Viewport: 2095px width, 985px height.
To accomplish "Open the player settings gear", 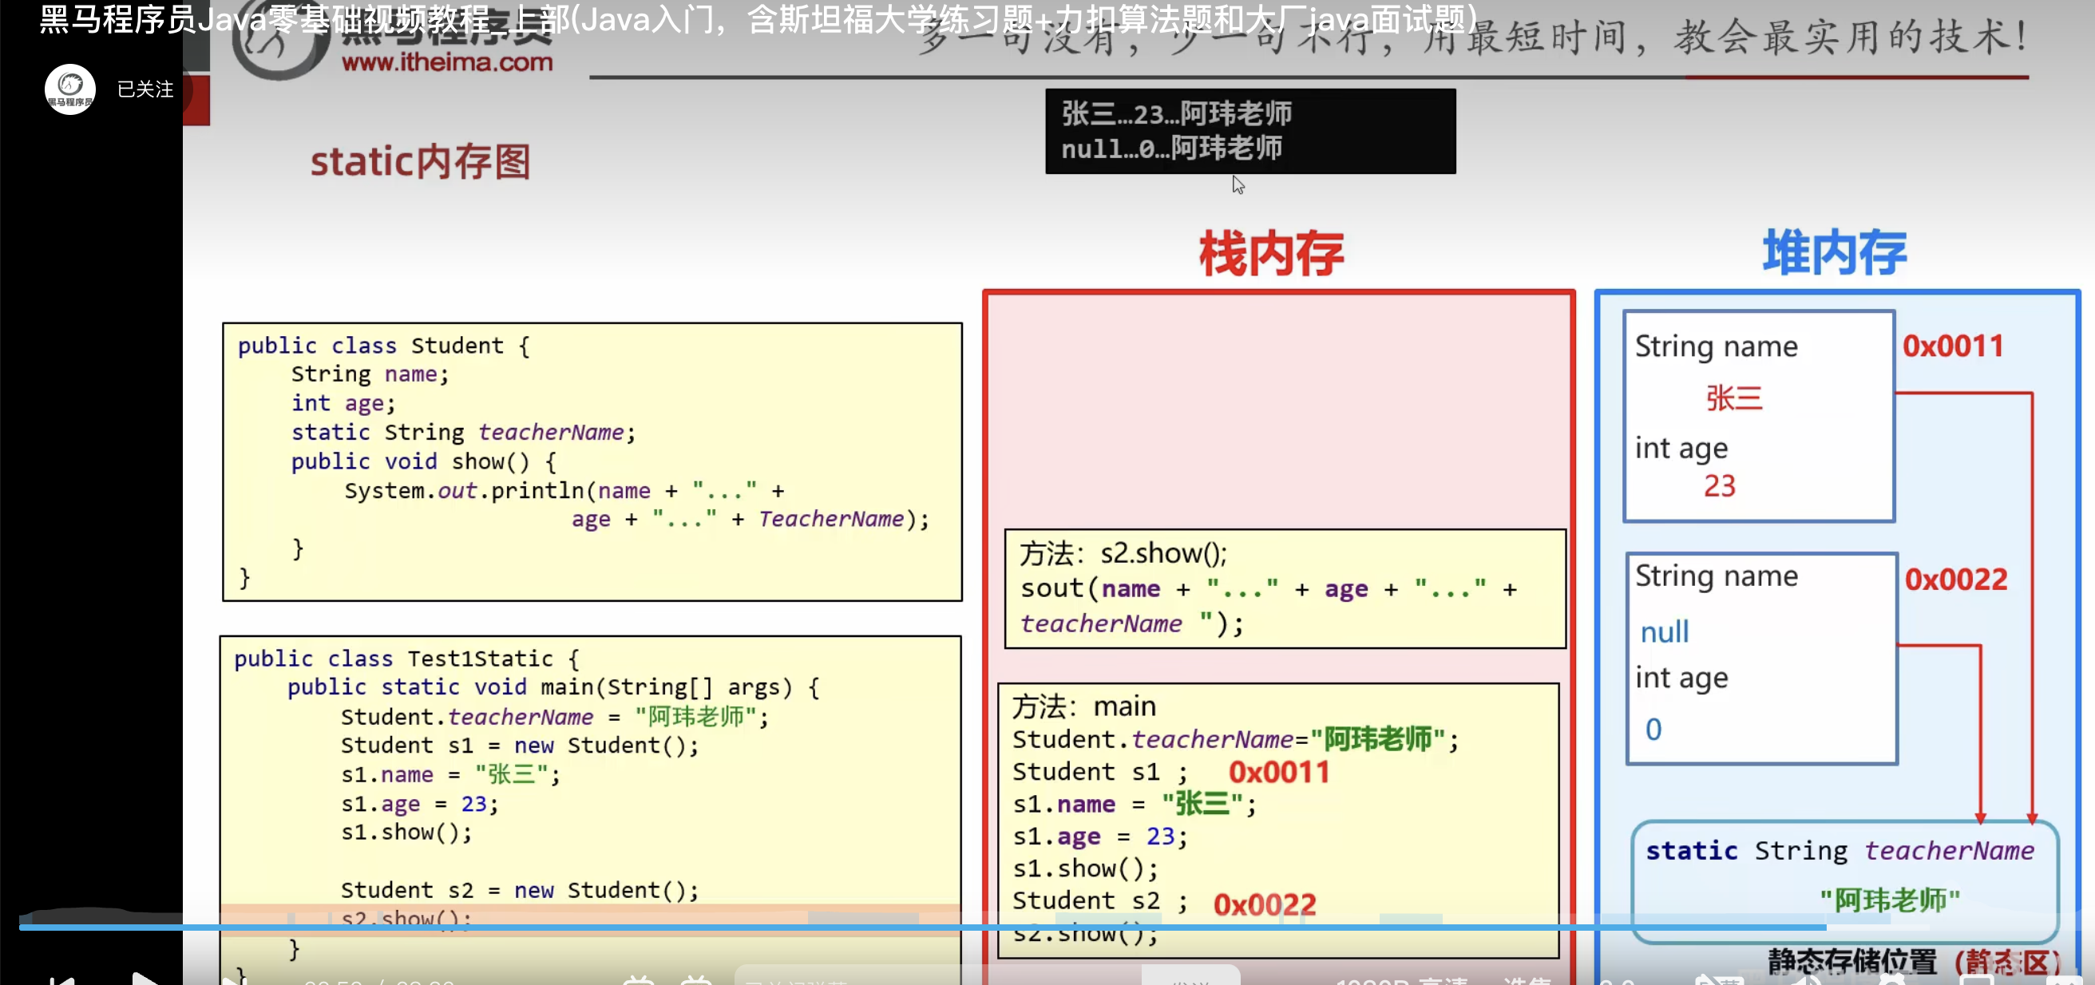I will click(x=1893, y=981).
